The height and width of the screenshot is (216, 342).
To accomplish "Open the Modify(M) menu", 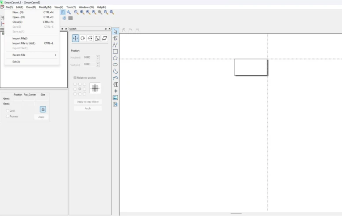I will (45, 7).
